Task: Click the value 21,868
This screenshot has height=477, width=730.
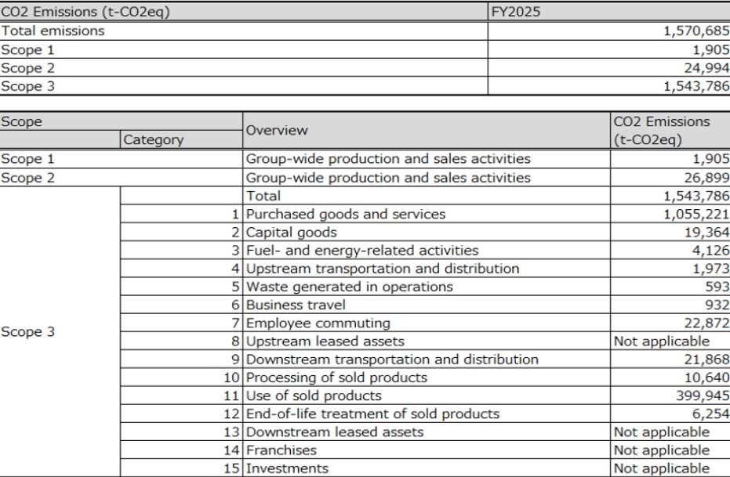Action: coord(670,359)
